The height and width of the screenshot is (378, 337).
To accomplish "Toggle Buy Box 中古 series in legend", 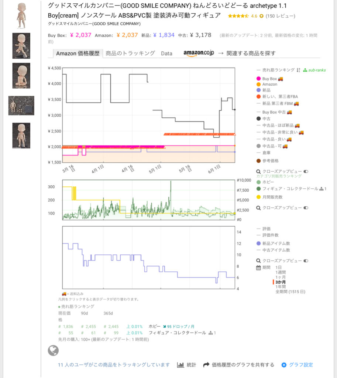I will (274, 112).
